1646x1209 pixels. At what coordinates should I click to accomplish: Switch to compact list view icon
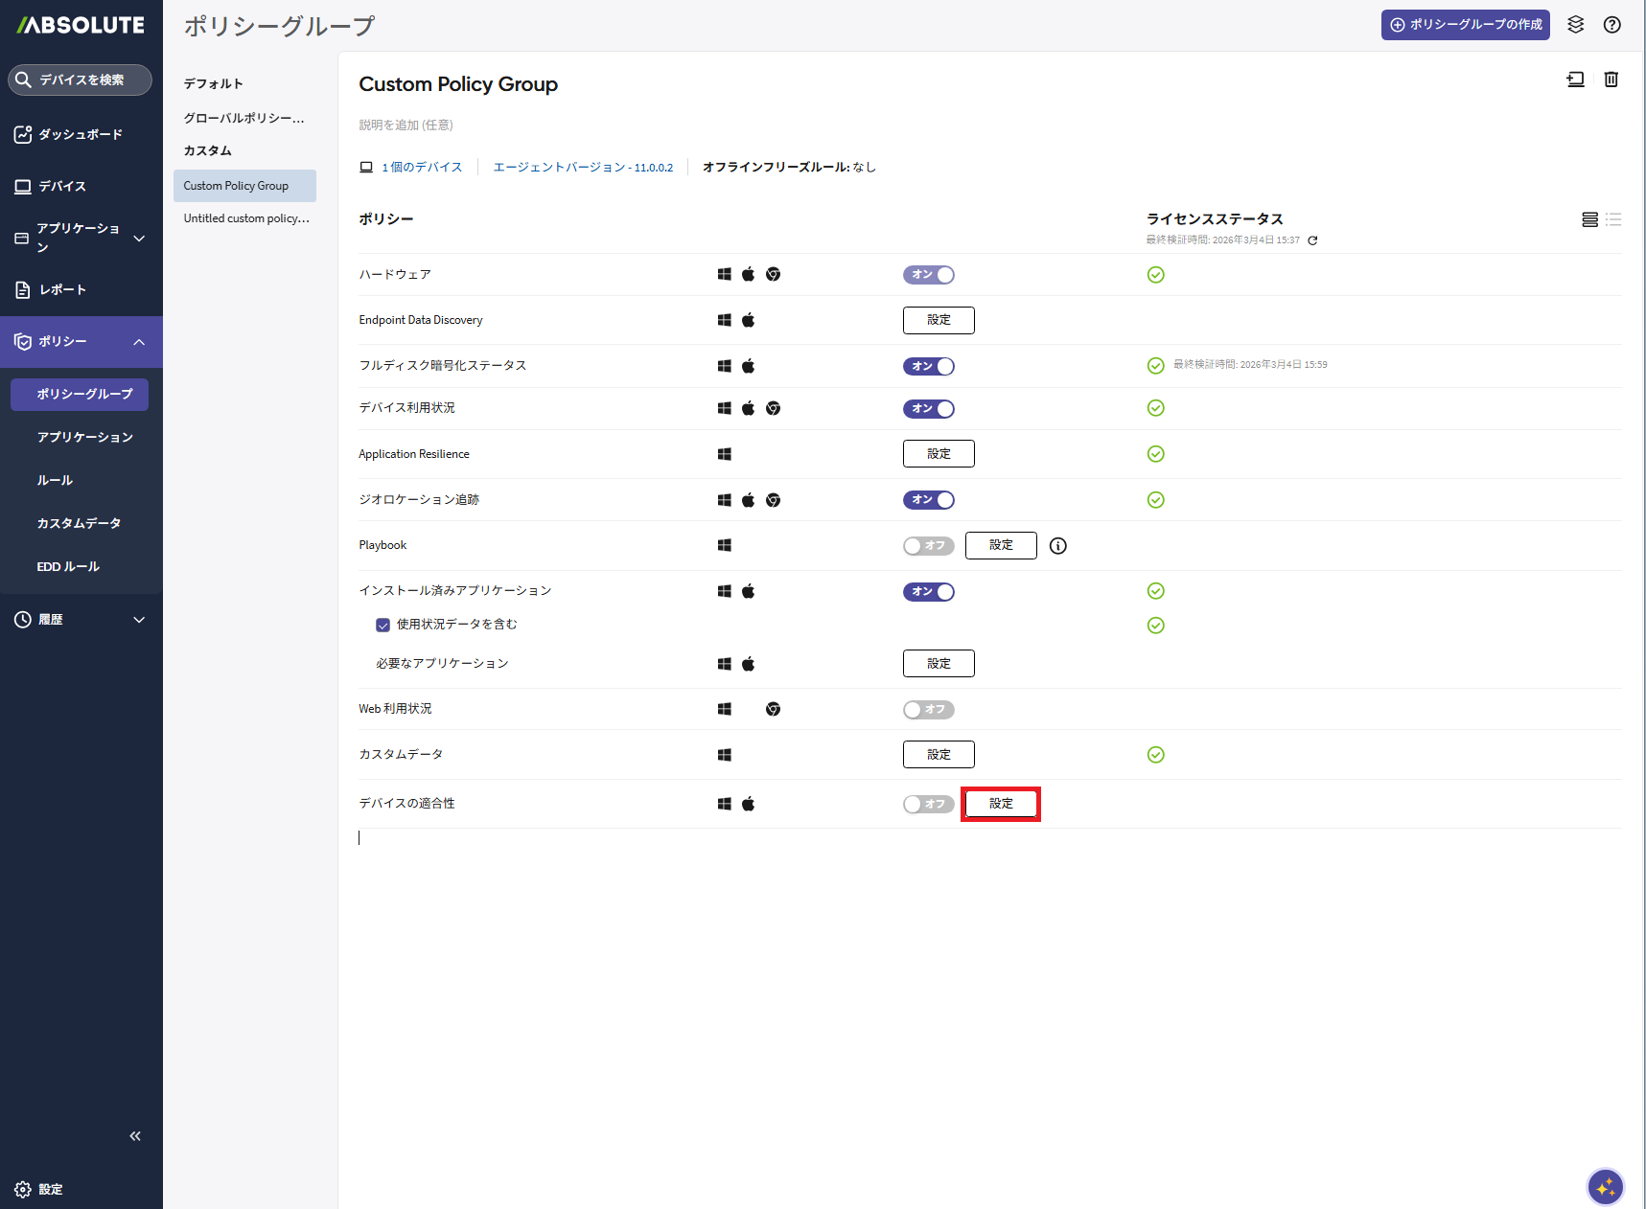[1613, 220]
